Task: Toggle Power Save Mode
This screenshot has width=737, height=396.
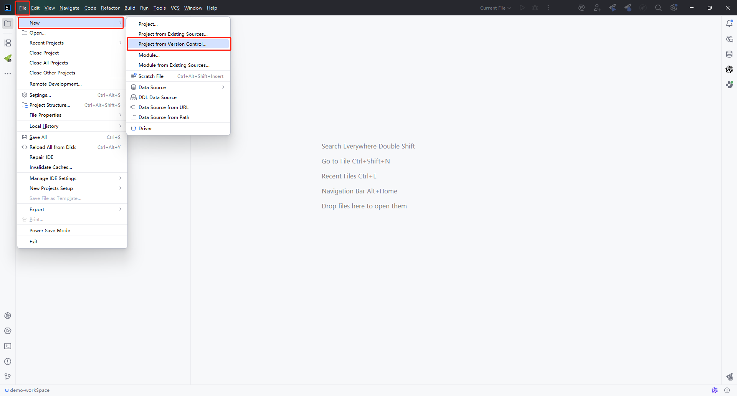Action: pyautogui.click(x=72, y=231)
